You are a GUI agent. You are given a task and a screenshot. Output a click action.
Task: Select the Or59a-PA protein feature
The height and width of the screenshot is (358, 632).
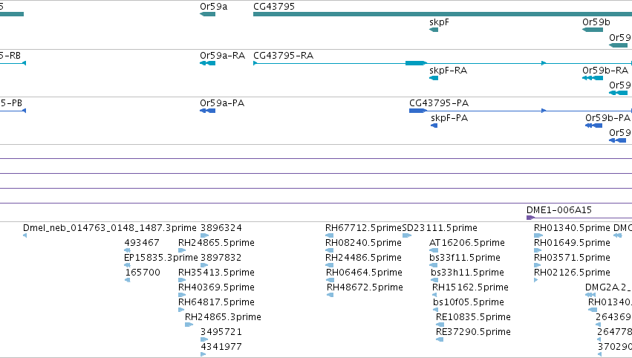click(208, 111)
